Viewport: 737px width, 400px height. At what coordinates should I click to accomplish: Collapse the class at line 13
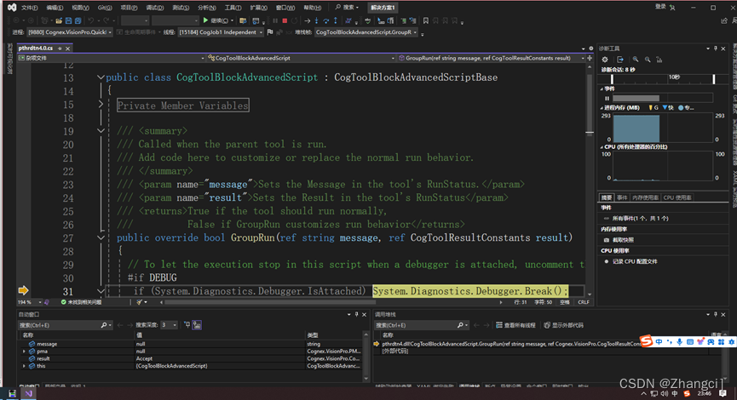101,77
